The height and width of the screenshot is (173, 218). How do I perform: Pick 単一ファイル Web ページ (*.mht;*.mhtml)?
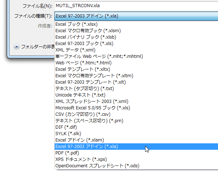136,56
